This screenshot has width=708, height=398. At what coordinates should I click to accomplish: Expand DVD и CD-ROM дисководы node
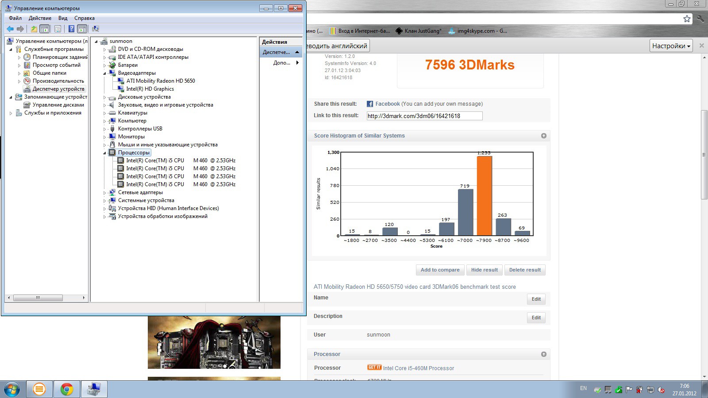point(105,50)
